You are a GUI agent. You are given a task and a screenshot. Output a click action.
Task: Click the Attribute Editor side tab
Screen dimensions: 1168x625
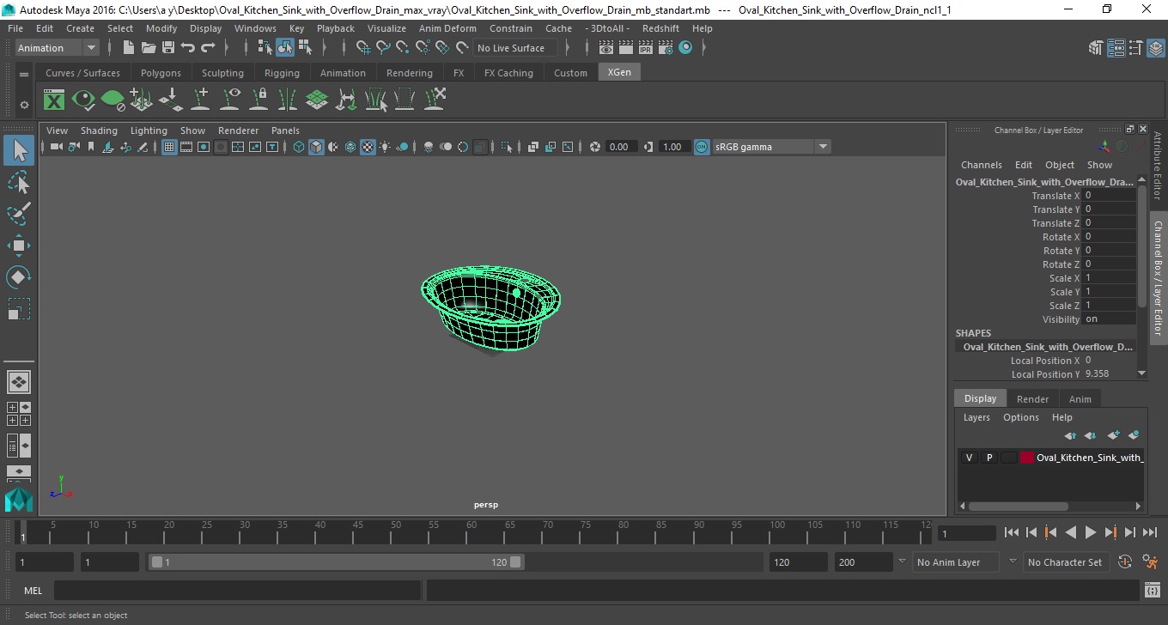point(1158,166)
